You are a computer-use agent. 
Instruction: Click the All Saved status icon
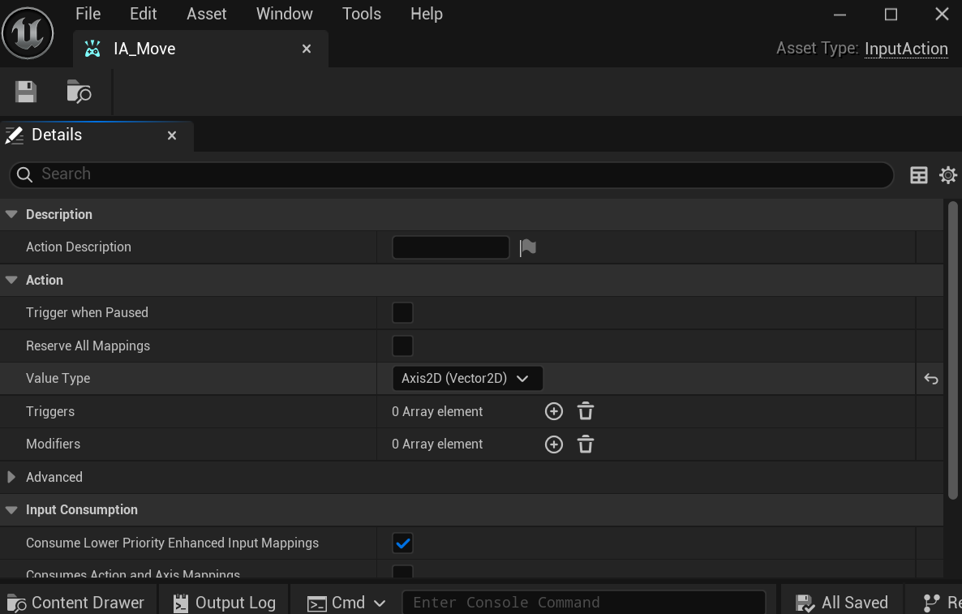point(805,603)
